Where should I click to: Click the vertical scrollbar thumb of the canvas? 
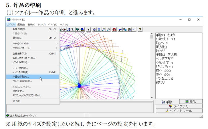pos(152,37)
